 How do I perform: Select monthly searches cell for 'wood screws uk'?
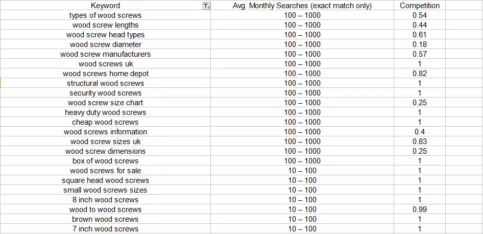pyautogui.click(x=302, y=64)
